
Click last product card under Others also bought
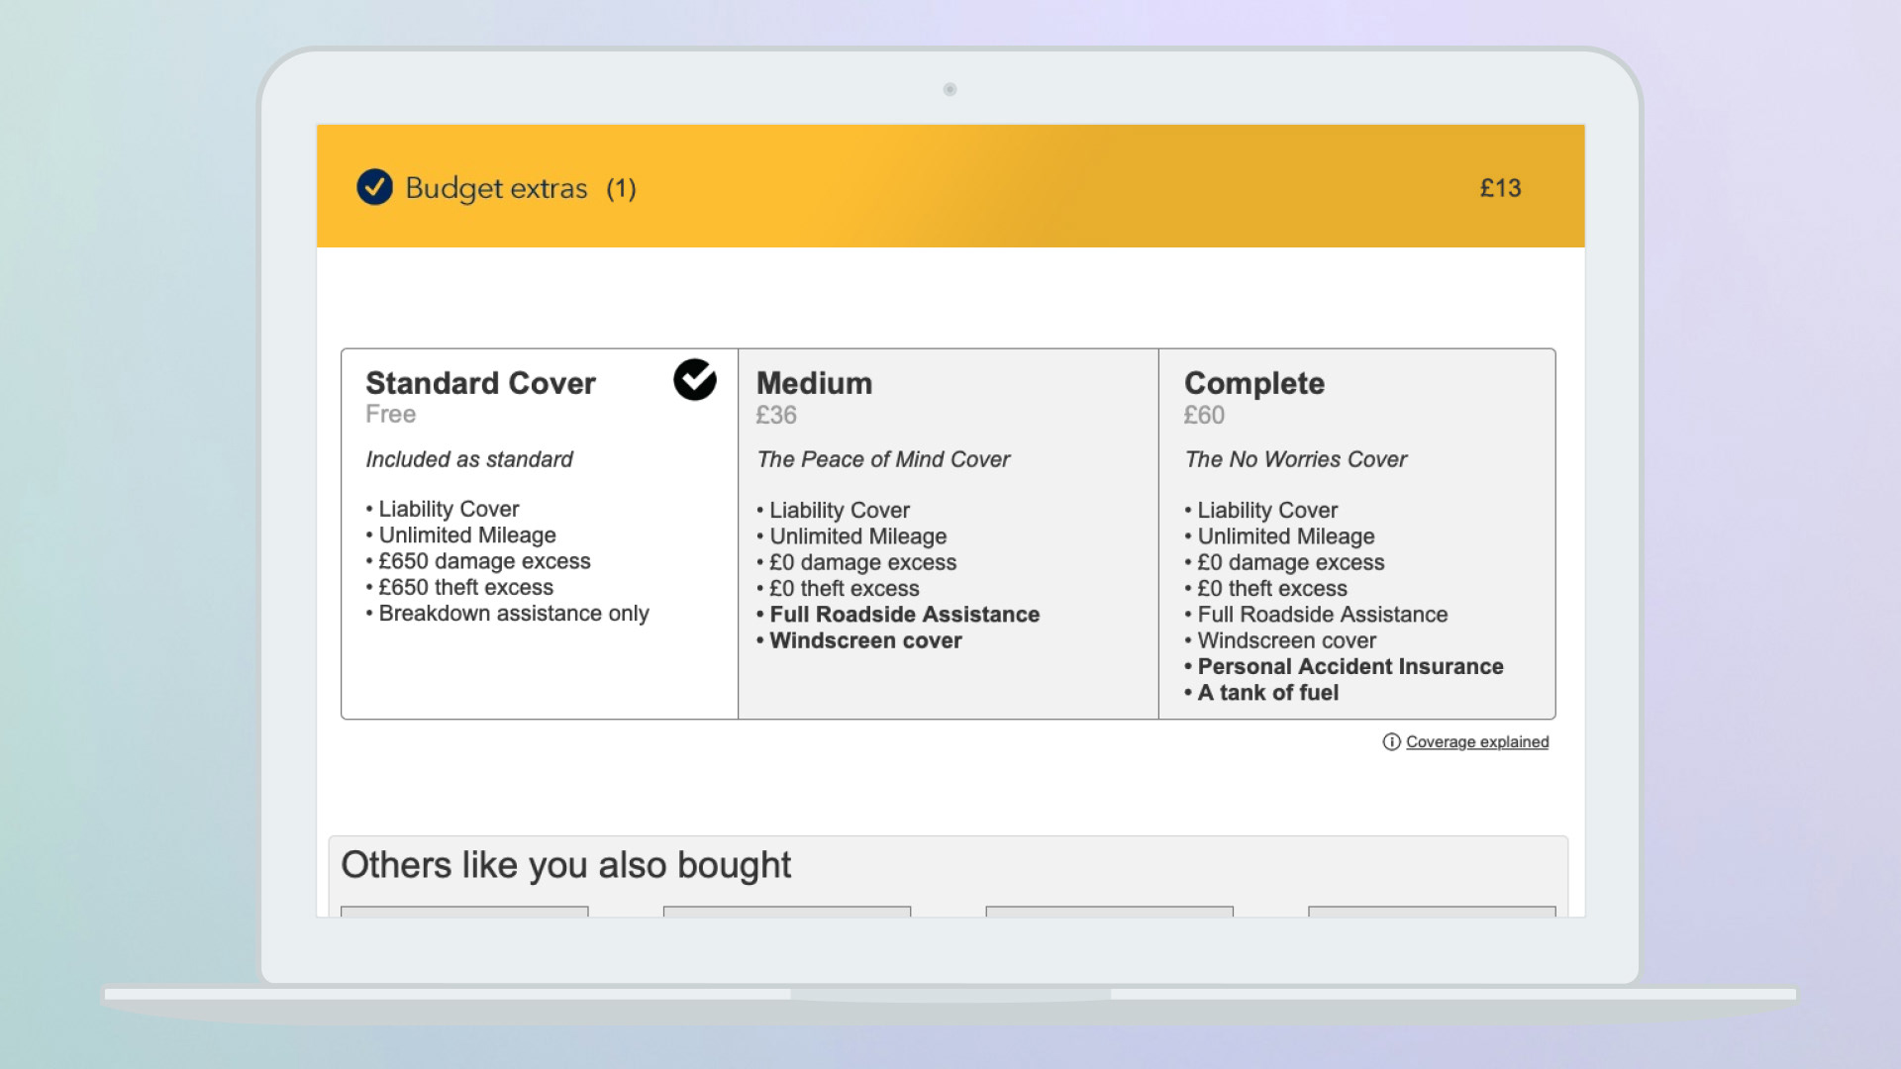coord(1431,912)
